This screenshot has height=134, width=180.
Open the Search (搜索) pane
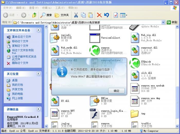[x=46, y=15]
